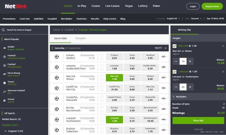Open the In-Play menu
The image size is (226, 135).
82,6
